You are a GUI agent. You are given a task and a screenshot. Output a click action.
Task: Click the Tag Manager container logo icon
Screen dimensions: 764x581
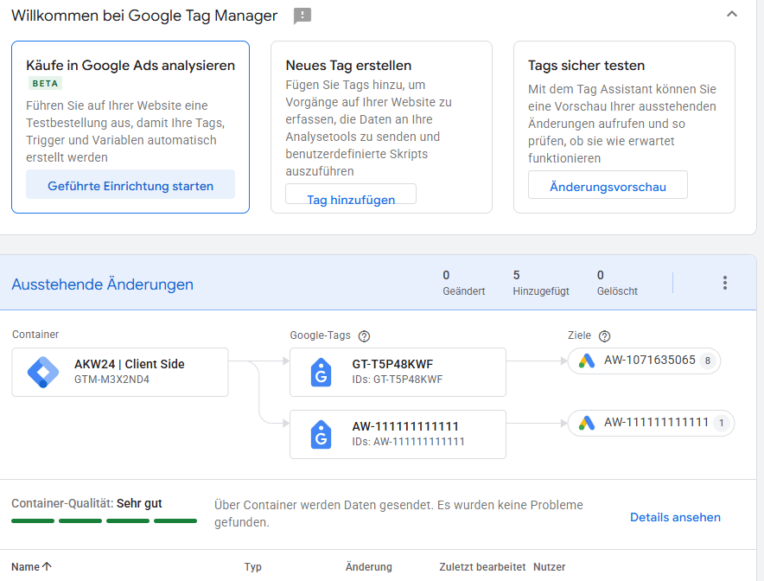43,372
